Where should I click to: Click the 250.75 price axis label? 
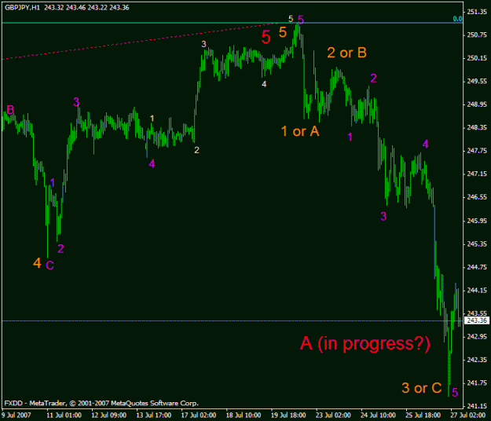[x=477, y=35]
